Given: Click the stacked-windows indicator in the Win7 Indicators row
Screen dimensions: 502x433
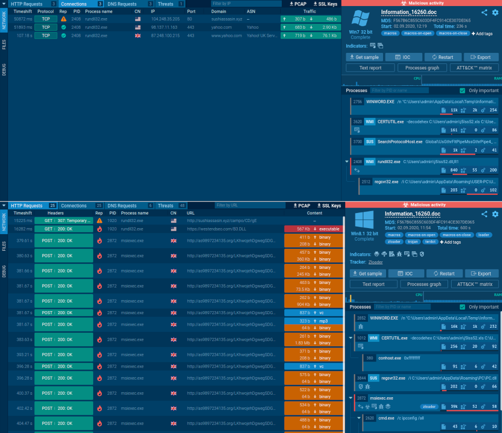Looking at the screenshot, I should pyautogui.click(x=381, y=46).
